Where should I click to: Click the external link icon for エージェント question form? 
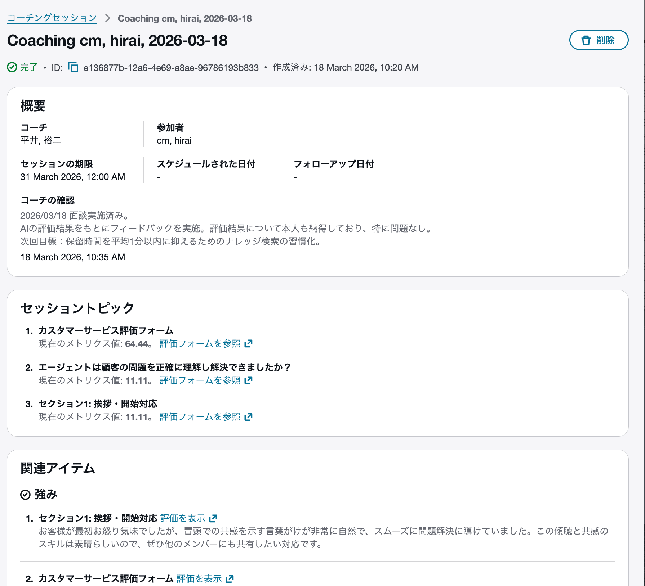(x=249, y=380)
